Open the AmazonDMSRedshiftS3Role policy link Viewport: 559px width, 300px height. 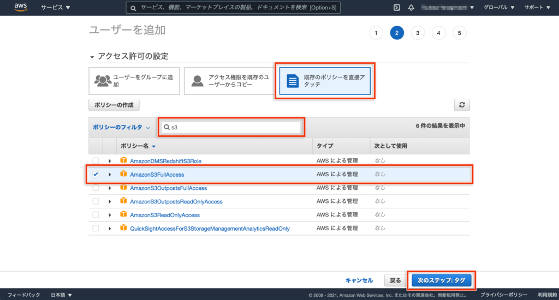coord(165,161)
